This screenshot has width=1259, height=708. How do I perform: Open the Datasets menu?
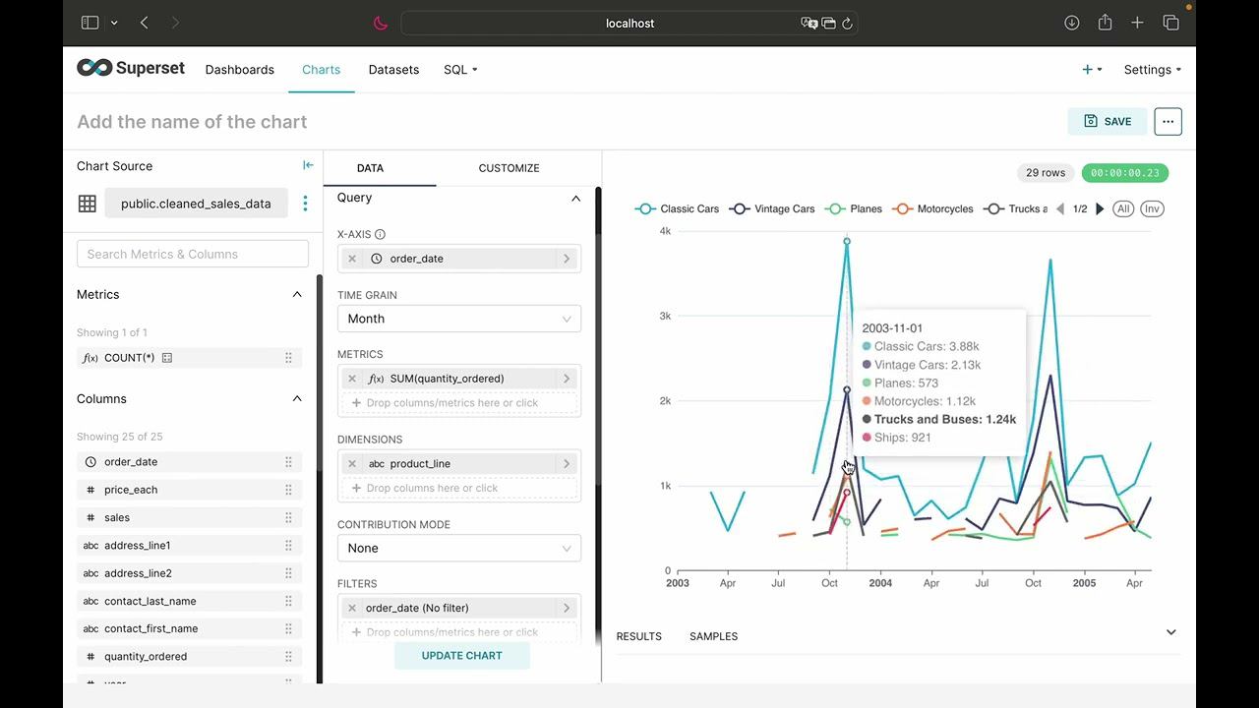tap(393, 70)
